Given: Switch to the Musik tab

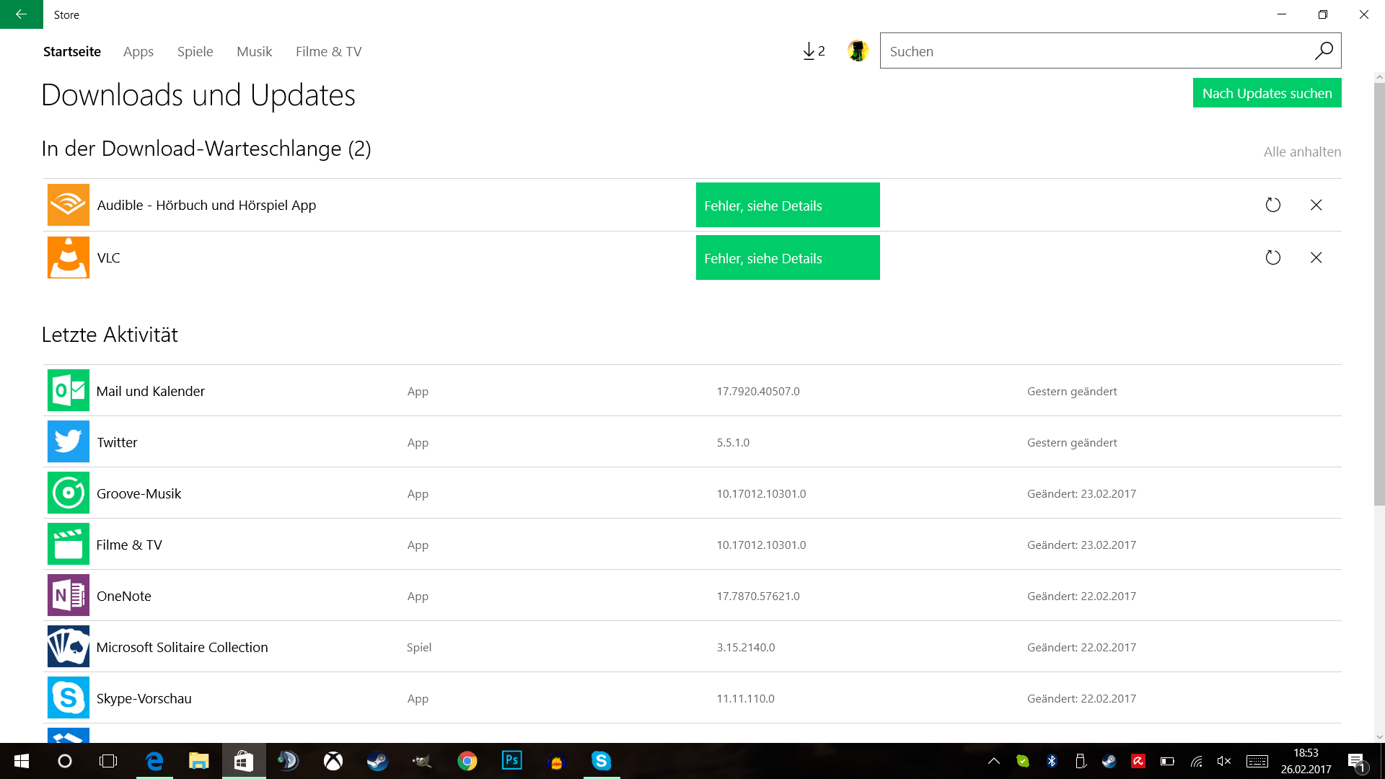Looking at the screenshot, I should [x=255, y=51].
